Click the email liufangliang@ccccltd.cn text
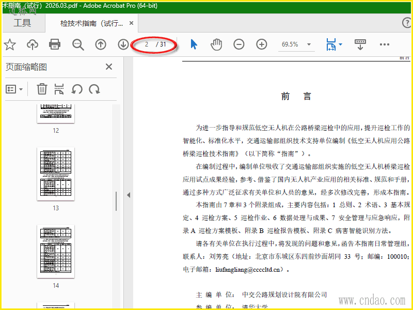 pos(248,270)
